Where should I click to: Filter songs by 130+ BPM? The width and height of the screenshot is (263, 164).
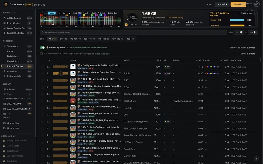[131, 39]
